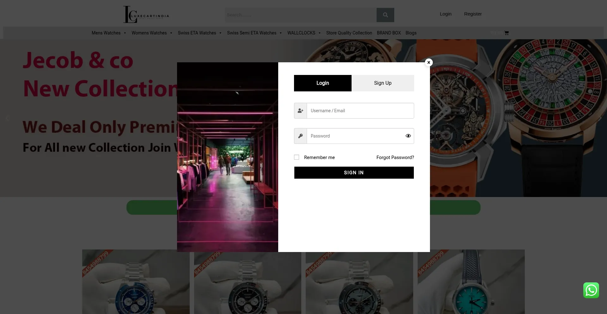Expand the WALLCLOCKS dropdown
The height and width of the screenshot is (314, 607).
click(304, 33)
